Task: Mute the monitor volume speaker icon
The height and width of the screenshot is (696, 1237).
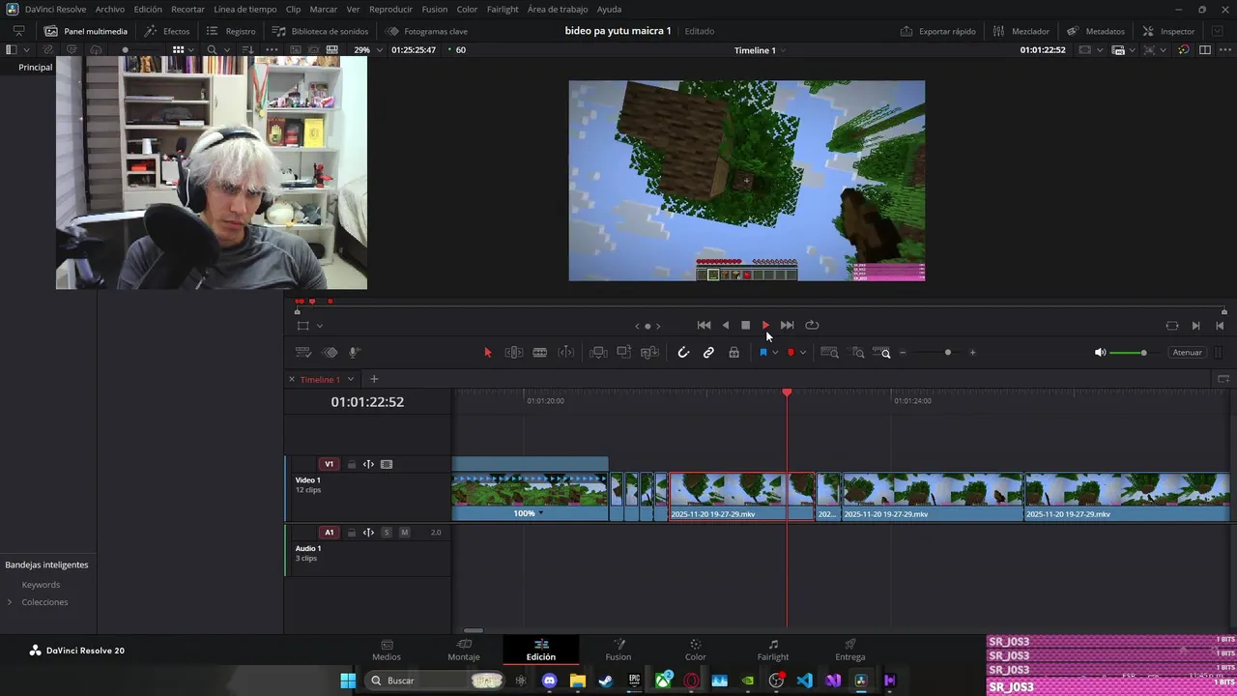Action: [1100, 353]
